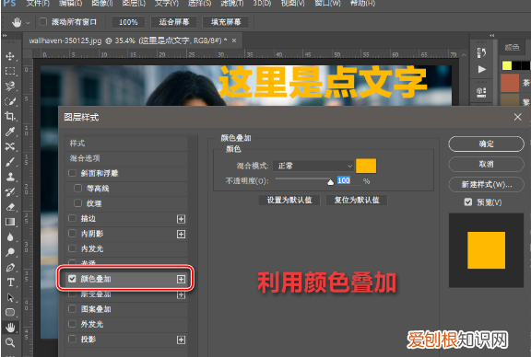Select the Type tool
531x357 pixels.
(10, 282)
